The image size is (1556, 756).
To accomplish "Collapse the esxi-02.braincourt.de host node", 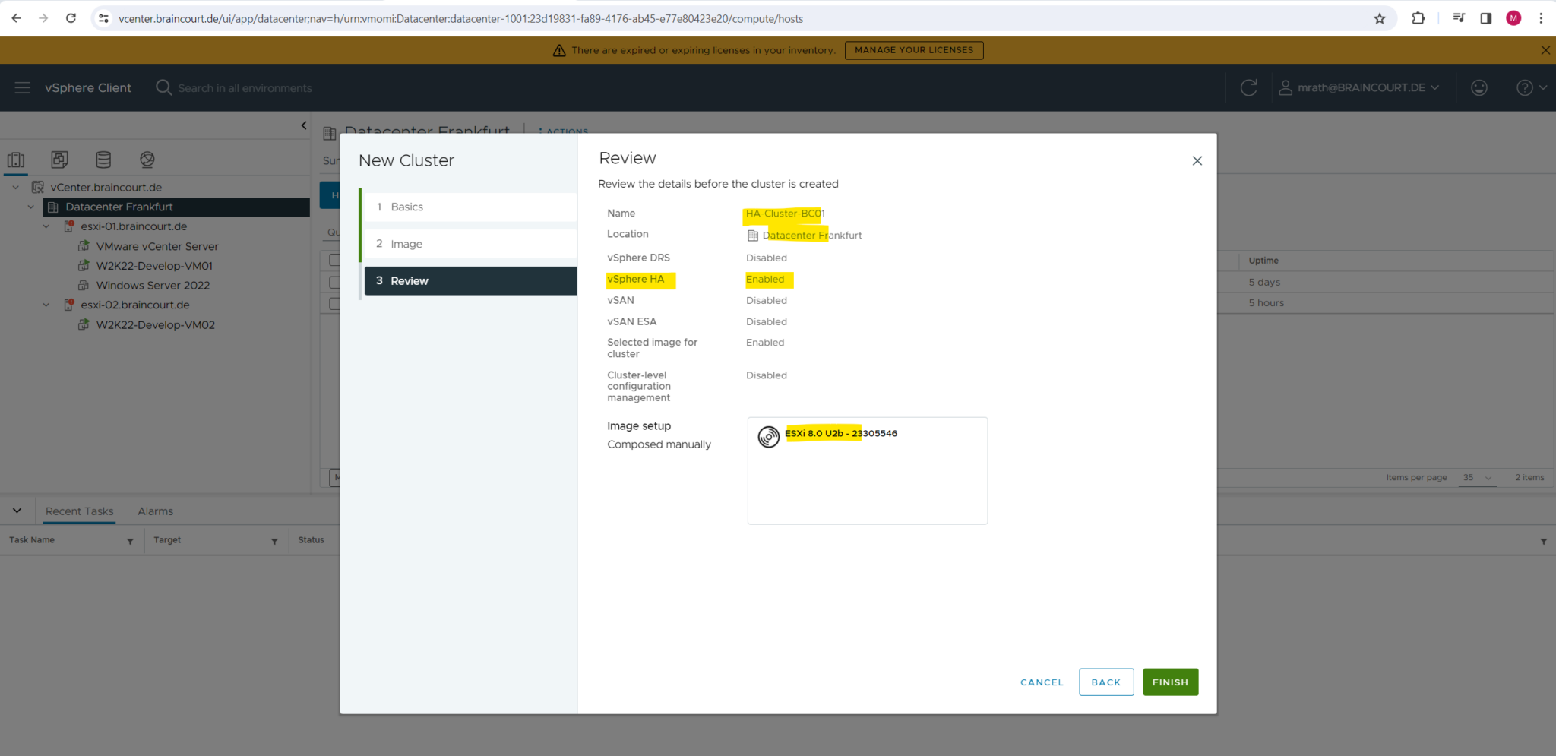I will [x=46, y=305].
